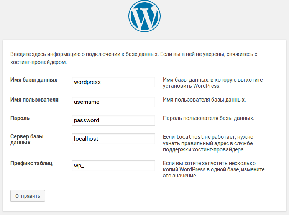
Task: Click the Имя базы данных label
Action: 34,80
